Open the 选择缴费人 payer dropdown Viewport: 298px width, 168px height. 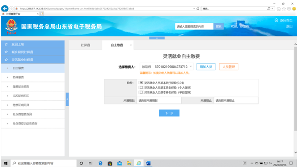pyautogui.click(x=167, y=67)
